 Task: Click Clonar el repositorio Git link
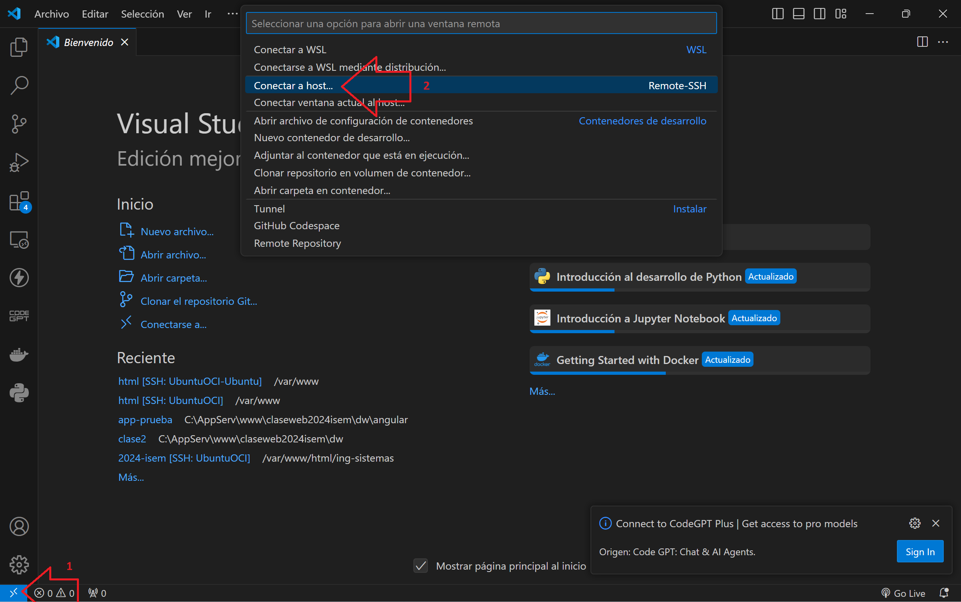coord(199,301)
